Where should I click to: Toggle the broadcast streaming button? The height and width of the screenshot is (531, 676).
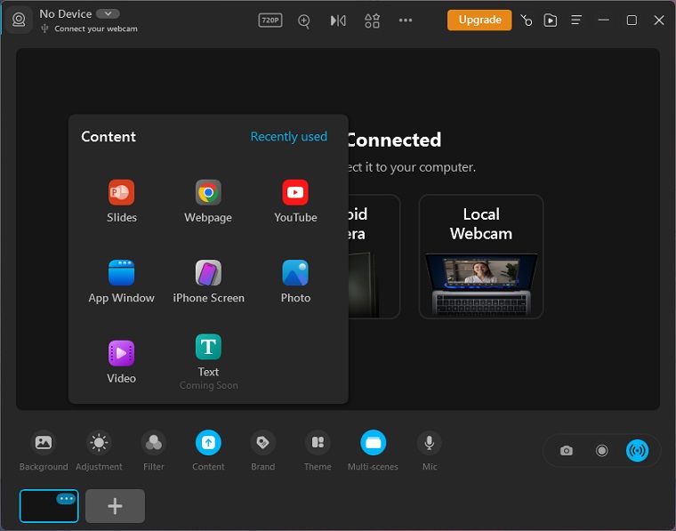[637, 451]
